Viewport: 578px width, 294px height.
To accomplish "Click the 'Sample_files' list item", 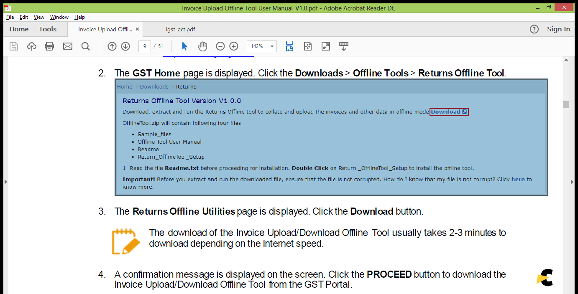I will coord(154,134).
